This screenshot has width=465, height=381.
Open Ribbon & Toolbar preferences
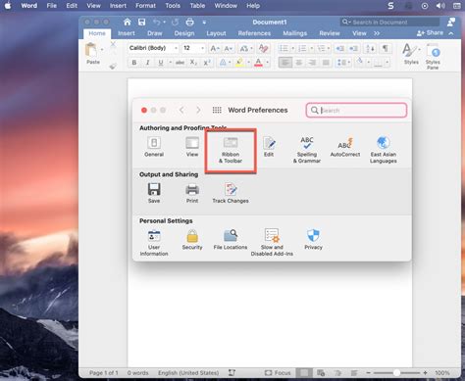point(231,150)
